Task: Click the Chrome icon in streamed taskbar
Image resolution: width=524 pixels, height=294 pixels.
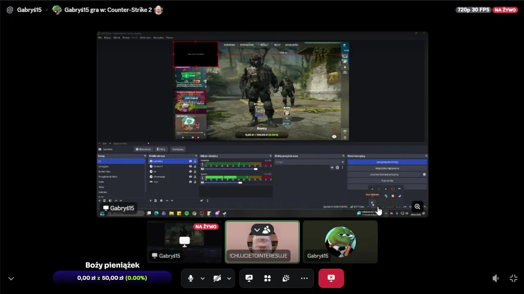Action: point(194,213)
